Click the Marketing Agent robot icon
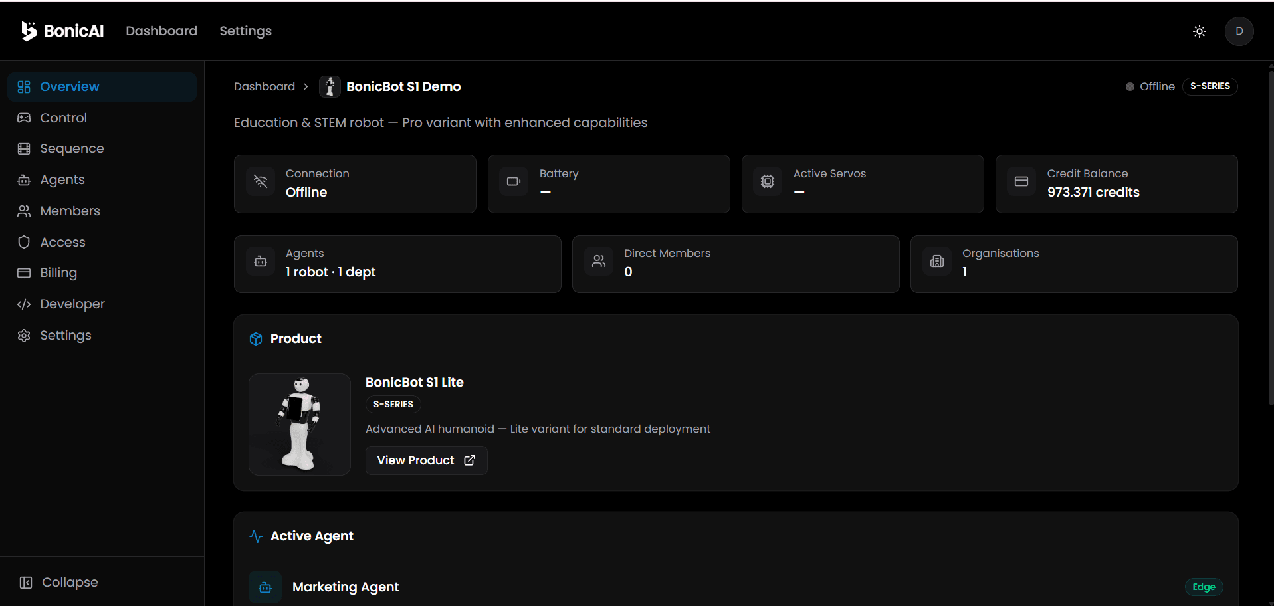This screenshot has height=606, width=1274. (265, 587)
